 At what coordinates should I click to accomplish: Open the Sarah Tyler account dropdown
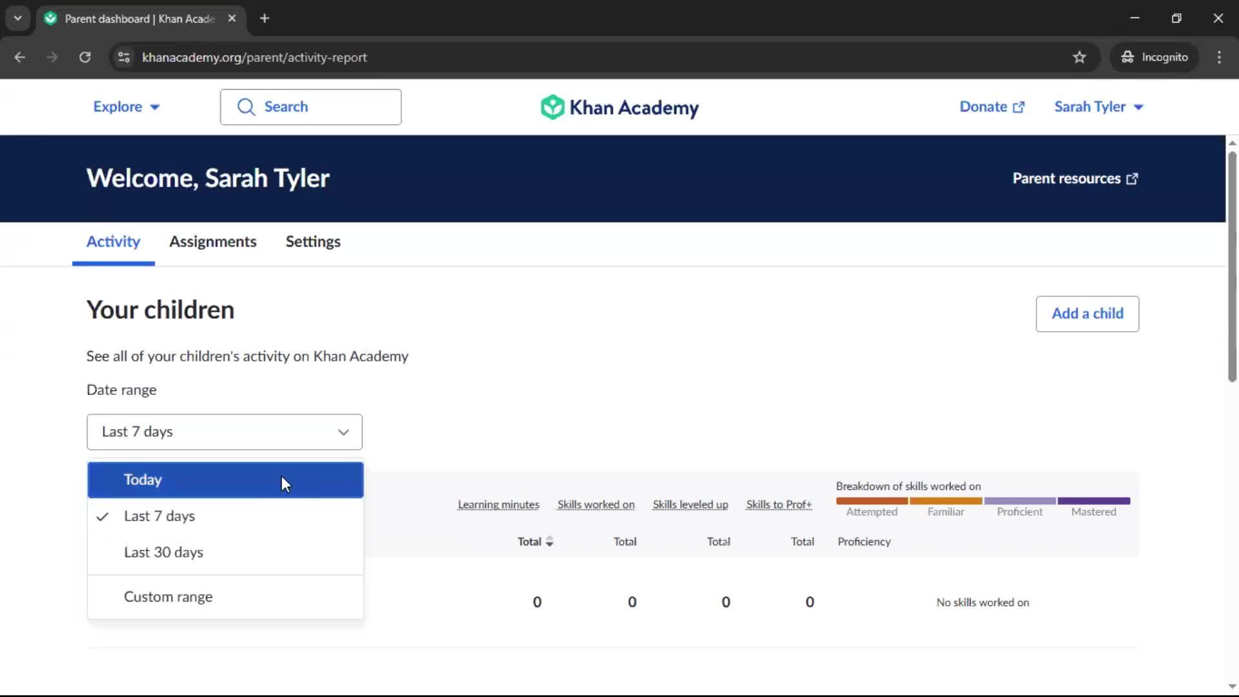[1099, 106]
